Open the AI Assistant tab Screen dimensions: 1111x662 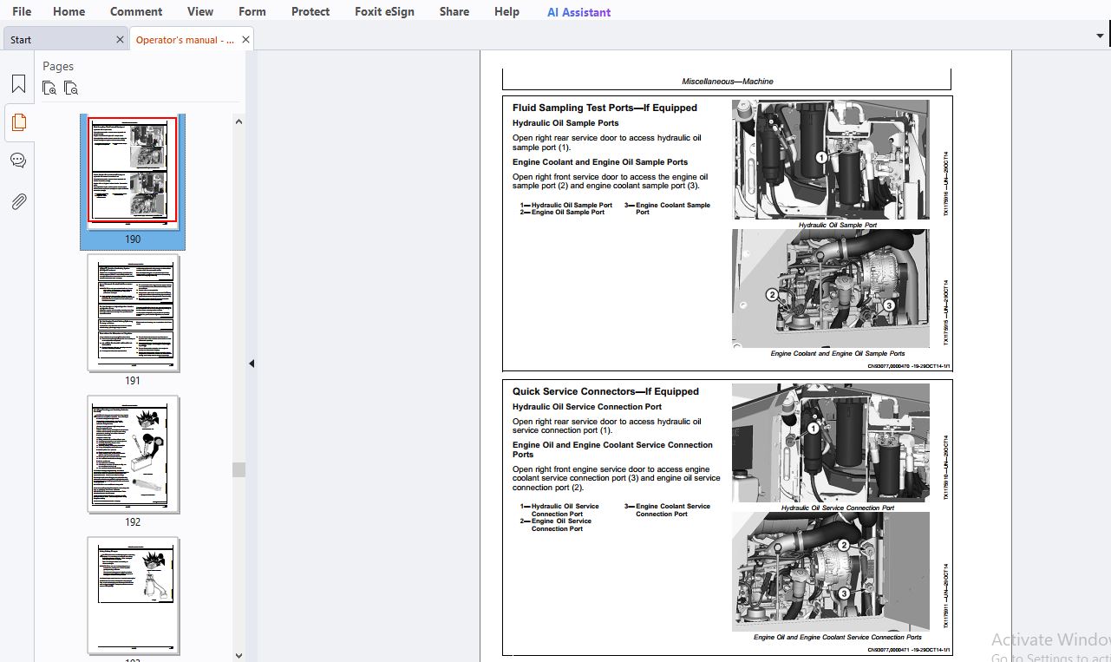point(578,12)
